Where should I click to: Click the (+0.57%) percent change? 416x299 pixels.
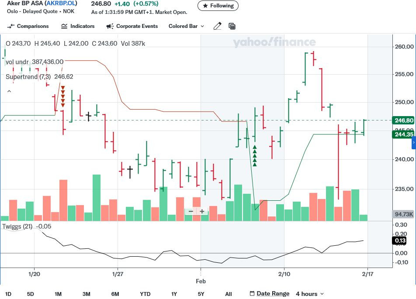pyautogui.click(x=146, y=4)
